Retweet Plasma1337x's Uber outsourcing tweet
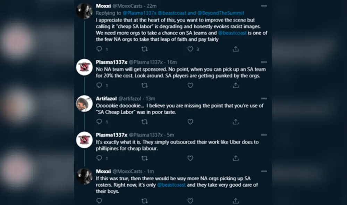This screenshot has width=347, height=205. pyautogui.click(x=145, y=158)
